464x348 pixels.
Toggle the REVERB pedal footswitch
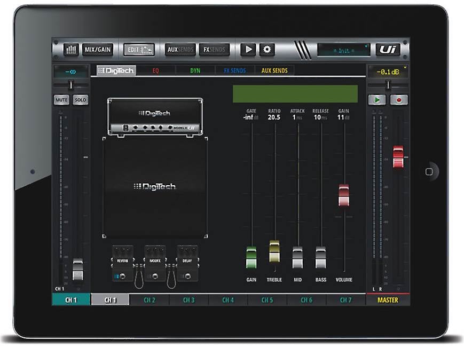122,275
